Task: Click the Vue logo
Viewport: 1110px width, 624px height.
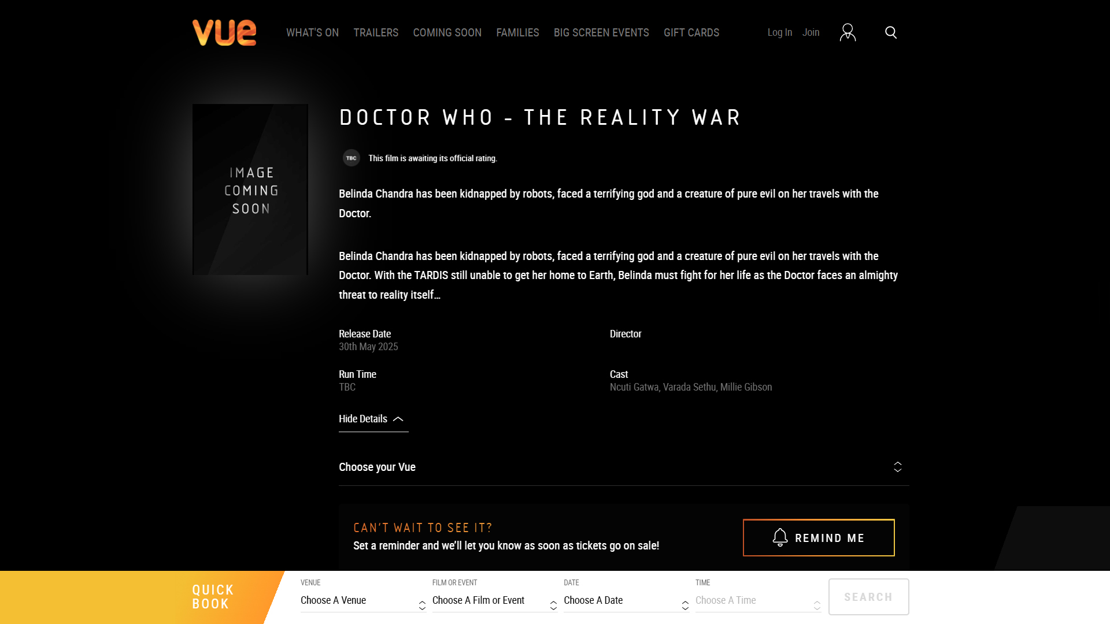Action: 224,32
